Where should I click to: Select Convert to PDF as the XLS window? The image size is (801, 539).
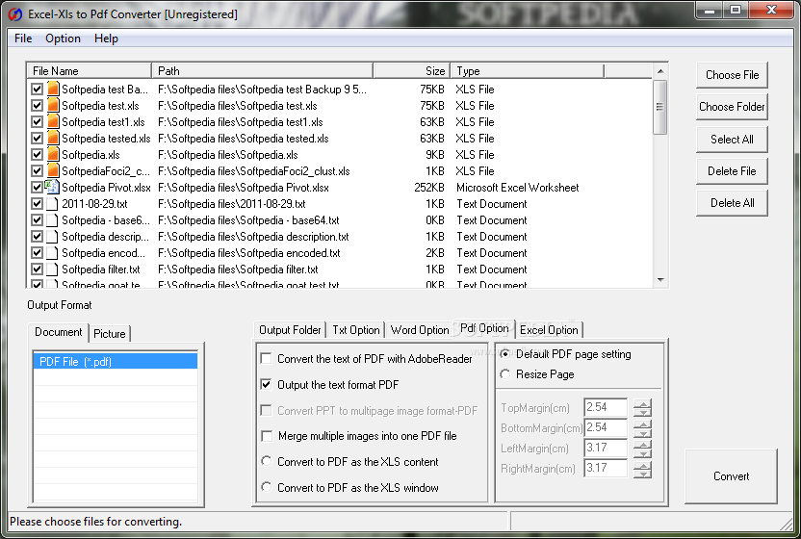(266, 487)
